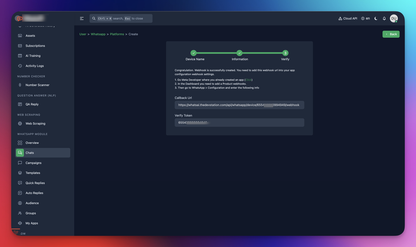
Task: Click the Templates layers icon
Action: [x=20, y=173]
